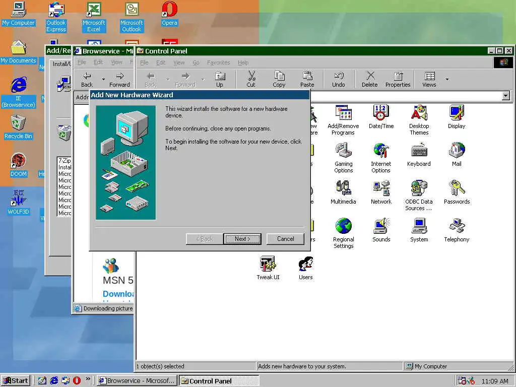Expand Browservice Back history dropdown arrow
The width and height of the screenshot is (516, 387).
coord(103,79)
